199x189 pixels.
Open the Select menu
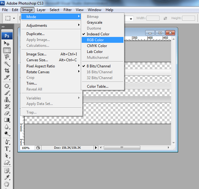54,10
